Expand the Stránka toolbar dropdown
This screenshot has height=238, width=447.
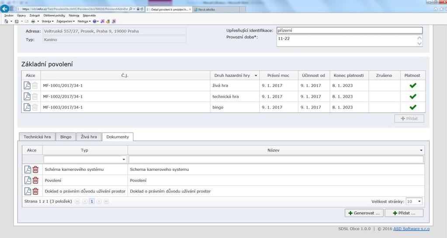tap(48, 21)
